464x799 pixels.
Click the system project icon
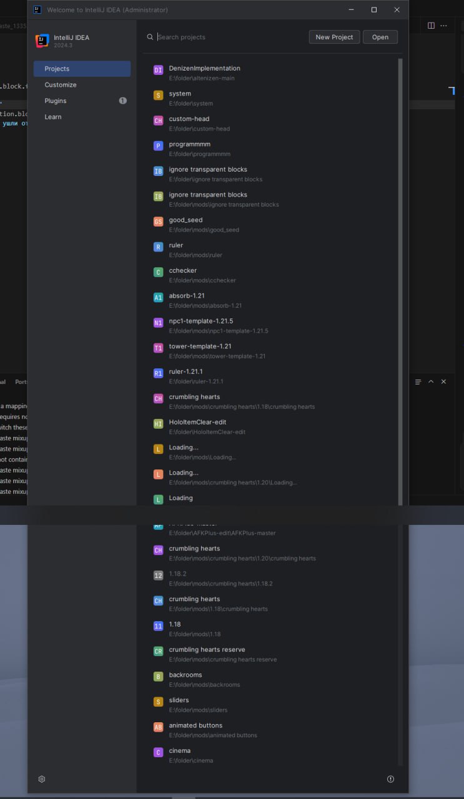[158, 96]
